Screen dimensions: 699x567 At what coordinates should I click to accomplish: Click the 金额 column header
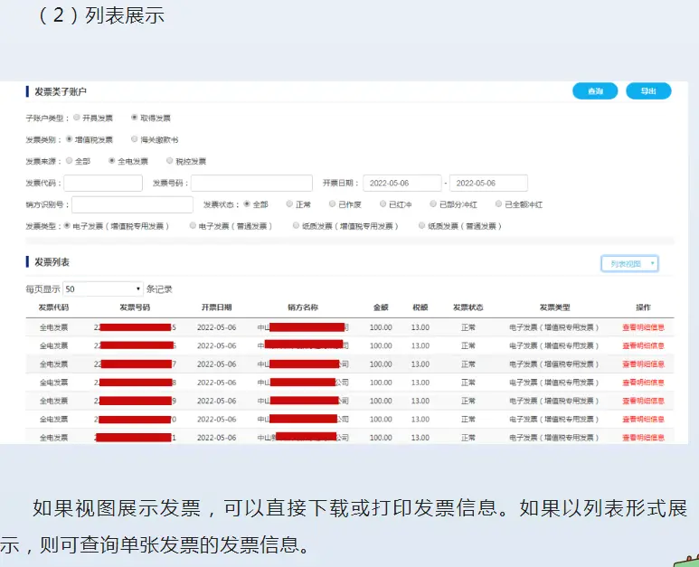[x=381, y=307]
